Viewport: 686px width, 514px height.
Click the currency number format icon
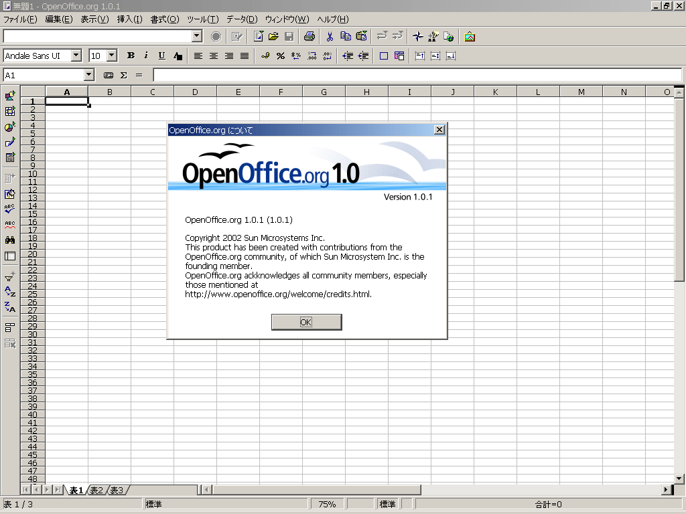click(265, 56)
